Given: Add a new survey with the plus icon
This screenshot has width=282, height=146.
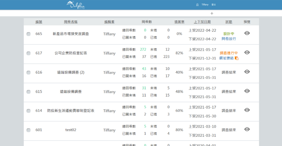Looking at the screenshot, I should (212, 13).
